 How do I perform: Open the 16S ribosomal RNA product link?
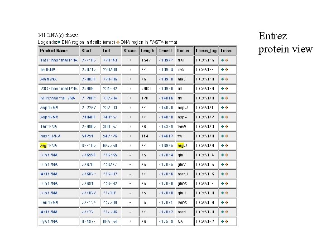pyautogui.click(x=59, y=60)
